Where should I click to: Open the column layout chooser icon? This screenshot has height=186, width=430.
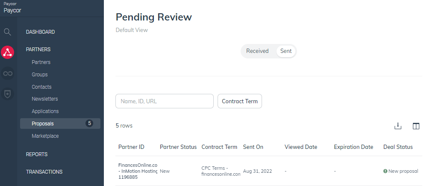coord(416,126)
